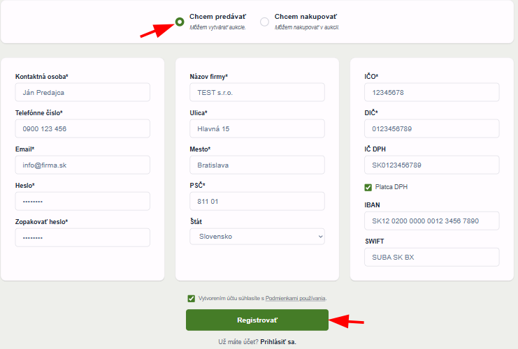The width and height of the screenshot is (518, 349).
Task: Open the "Podmienkami používania" link
Action: pos(296,298)
